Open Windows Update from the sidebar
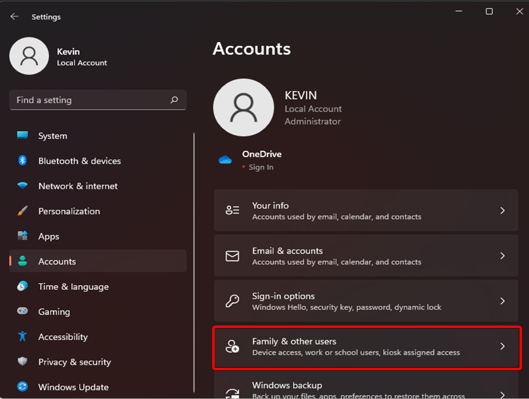529x399 pixels. [22, 387]
